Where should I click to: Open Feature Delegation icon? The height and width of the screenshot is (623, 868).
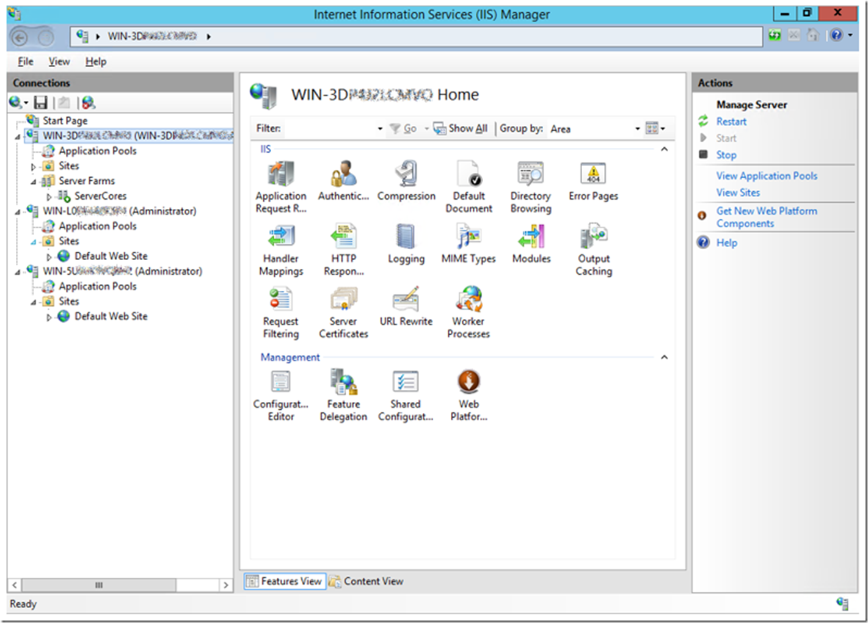click(x=343, y=395)
